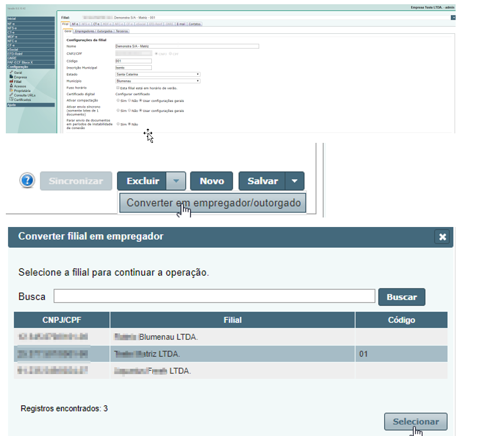Viewport: 481px width, 436px height.
Task: Open Geral settings icon in sidebar
Action: coord(11,72)
